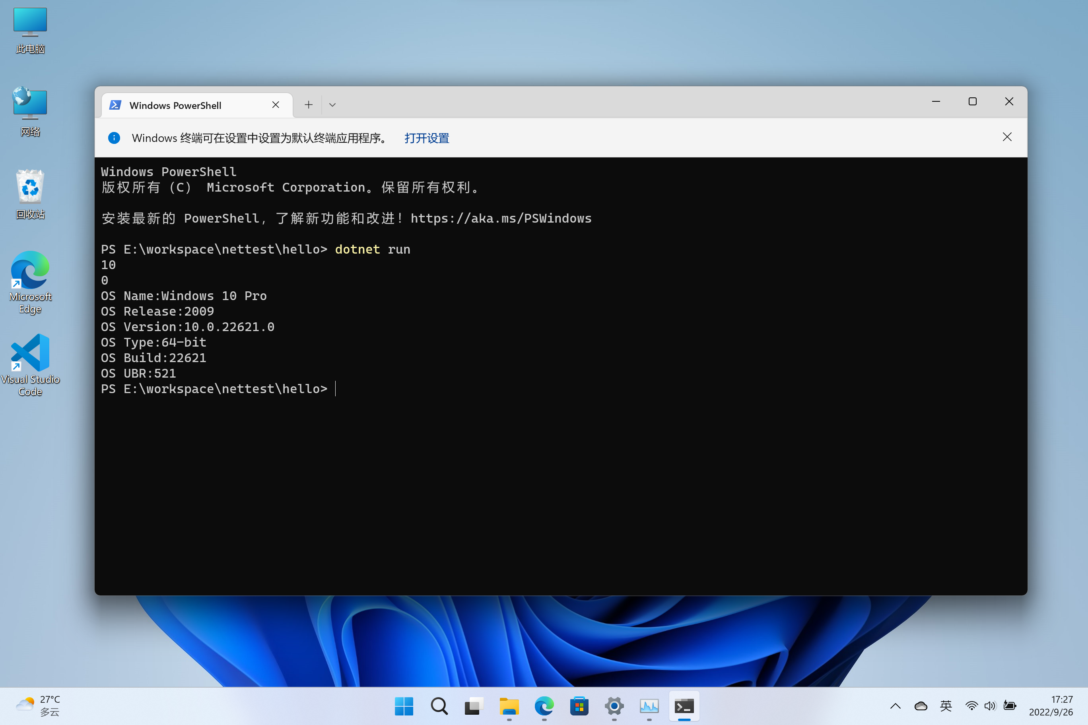This screenshot has width=1088, height=725.
Task: Open taskbar Search
Action: tap(439, 706)
